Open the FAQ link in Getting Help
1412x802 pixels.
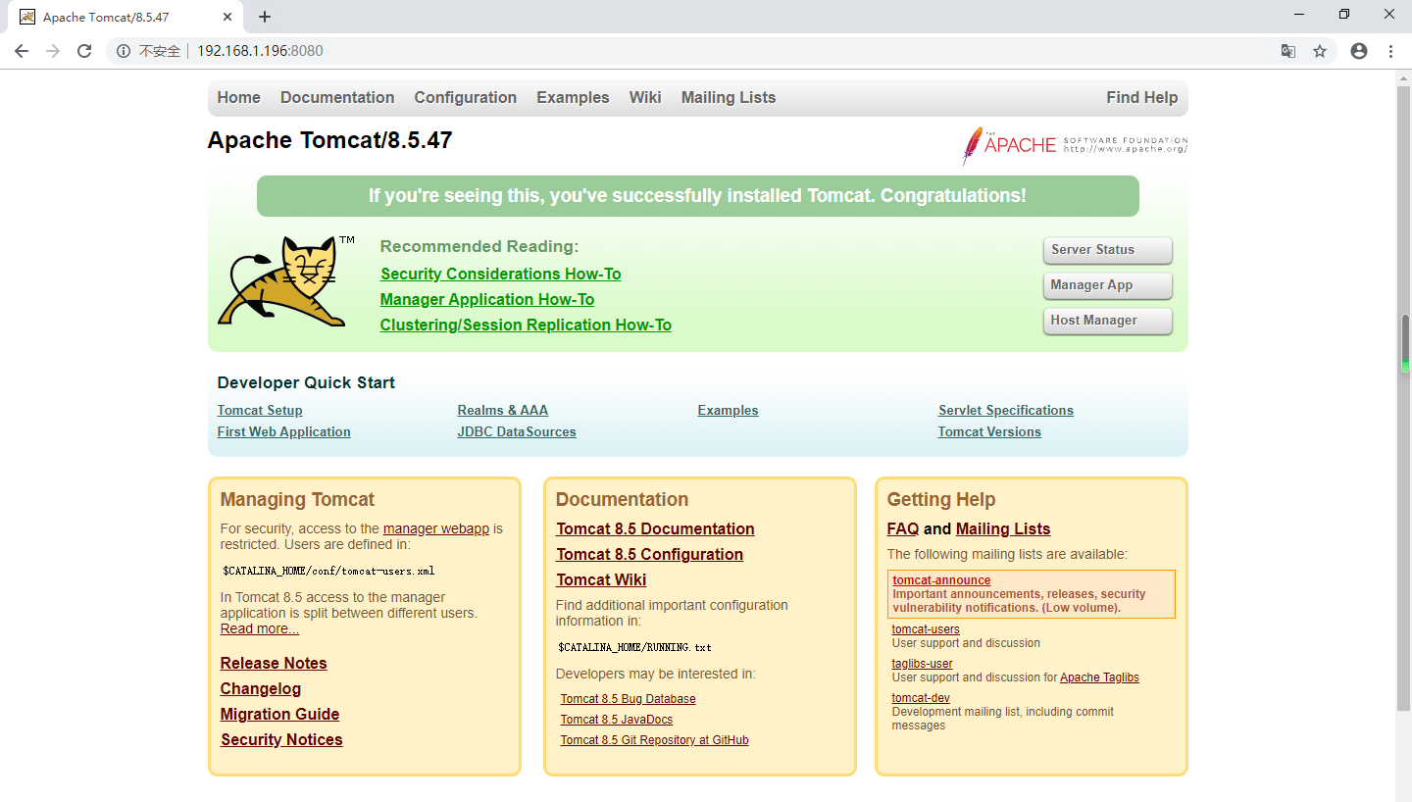click(x=903, y=528)
